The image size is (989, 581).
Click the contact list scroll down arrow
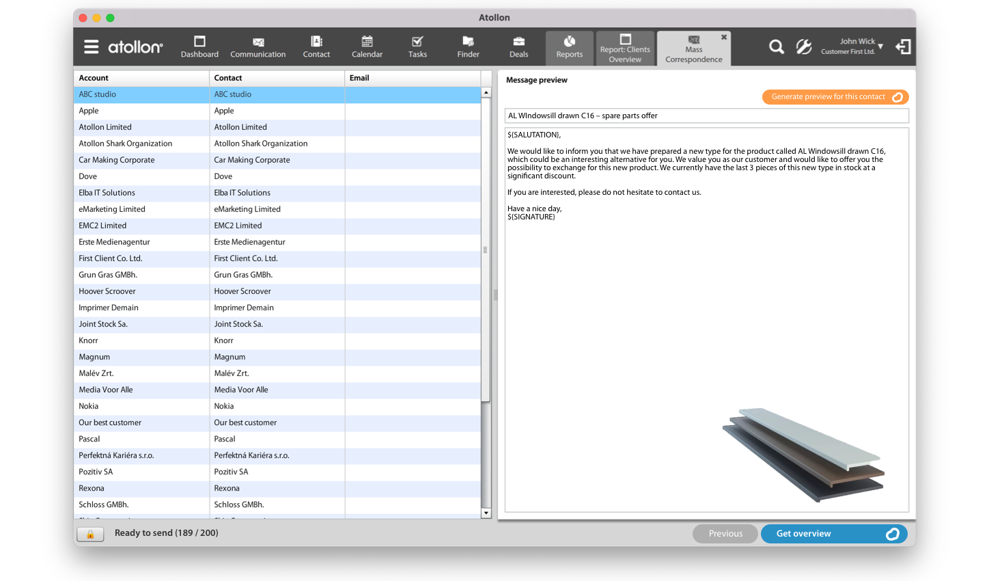coord(486,513)
